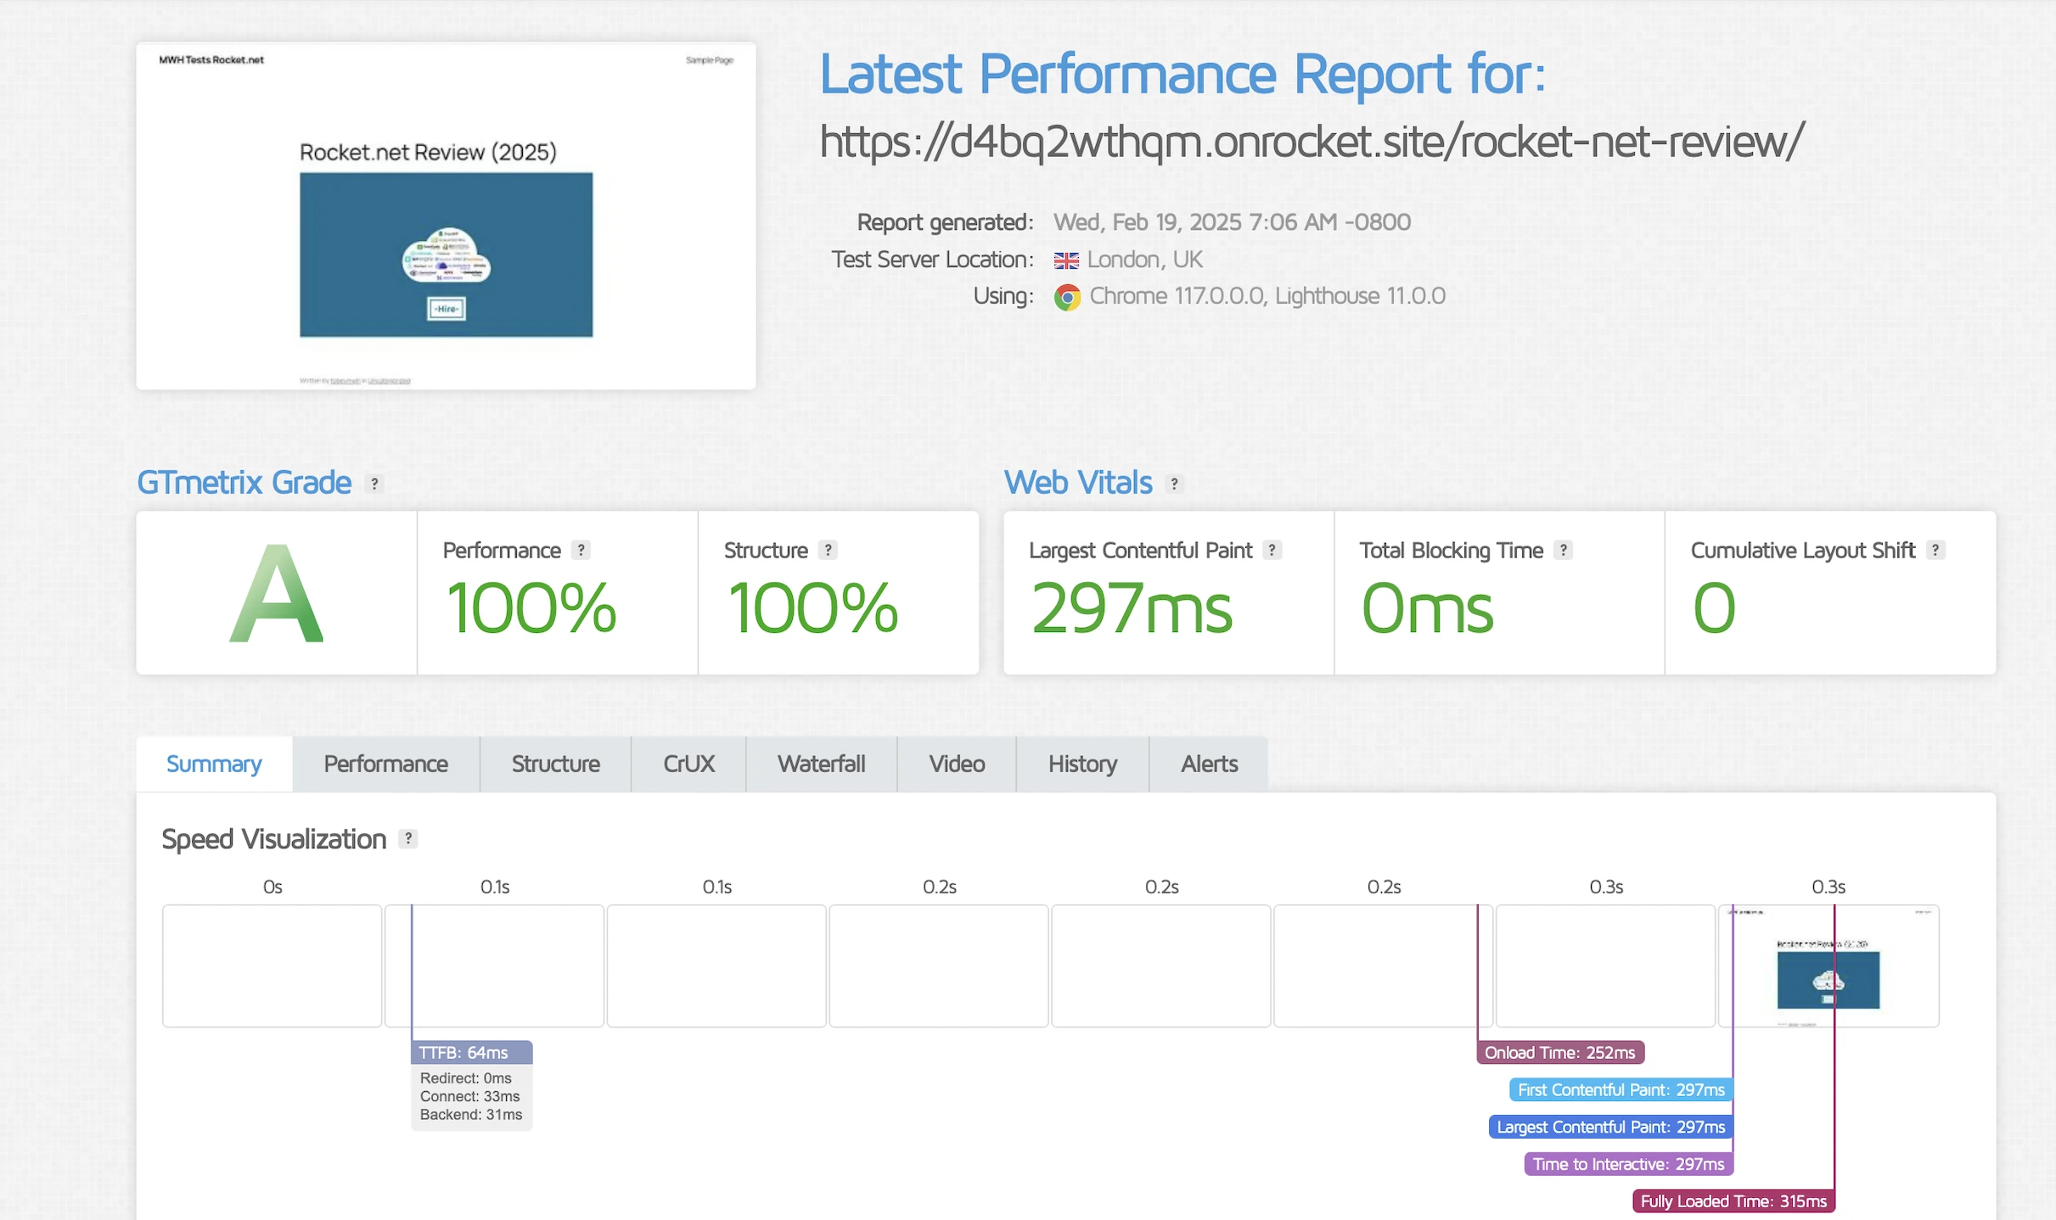Switch to the Performance tab
The image size is (2056, 1220).
pos(385,764)
